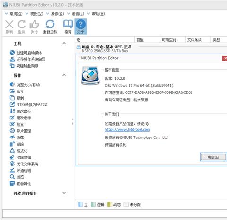Select 碎片整理 (Defrag) operation

coord(20,131)
